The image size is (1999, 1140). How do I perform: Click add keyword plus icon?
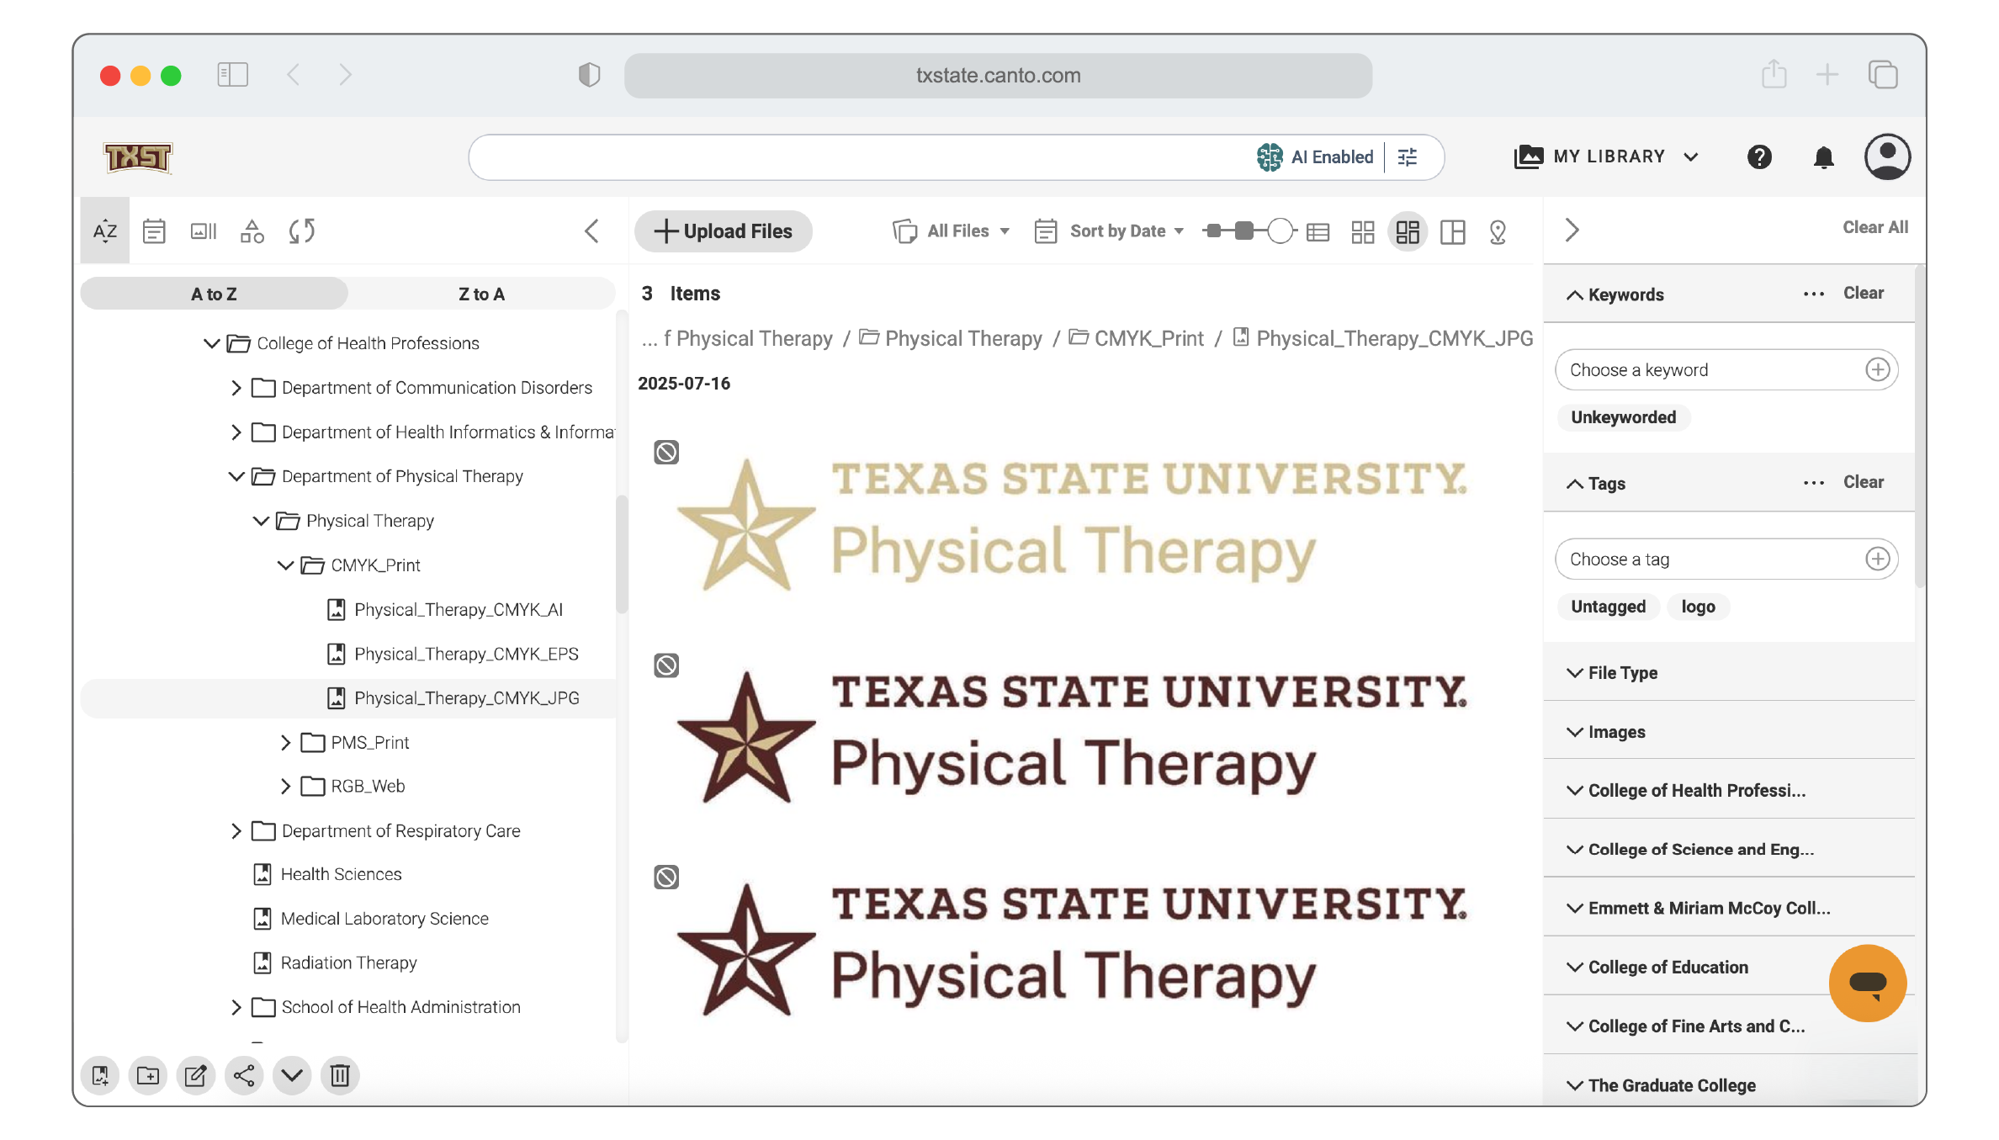click(1877, 369)
